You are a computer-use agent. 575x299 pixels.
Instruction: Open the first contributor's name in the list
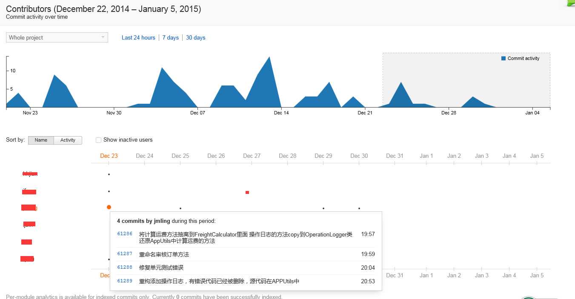click(29, 174)
